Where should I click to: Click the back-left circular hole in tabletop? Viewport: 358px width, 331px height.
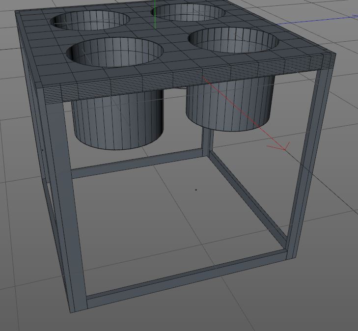tap(90, 21)
